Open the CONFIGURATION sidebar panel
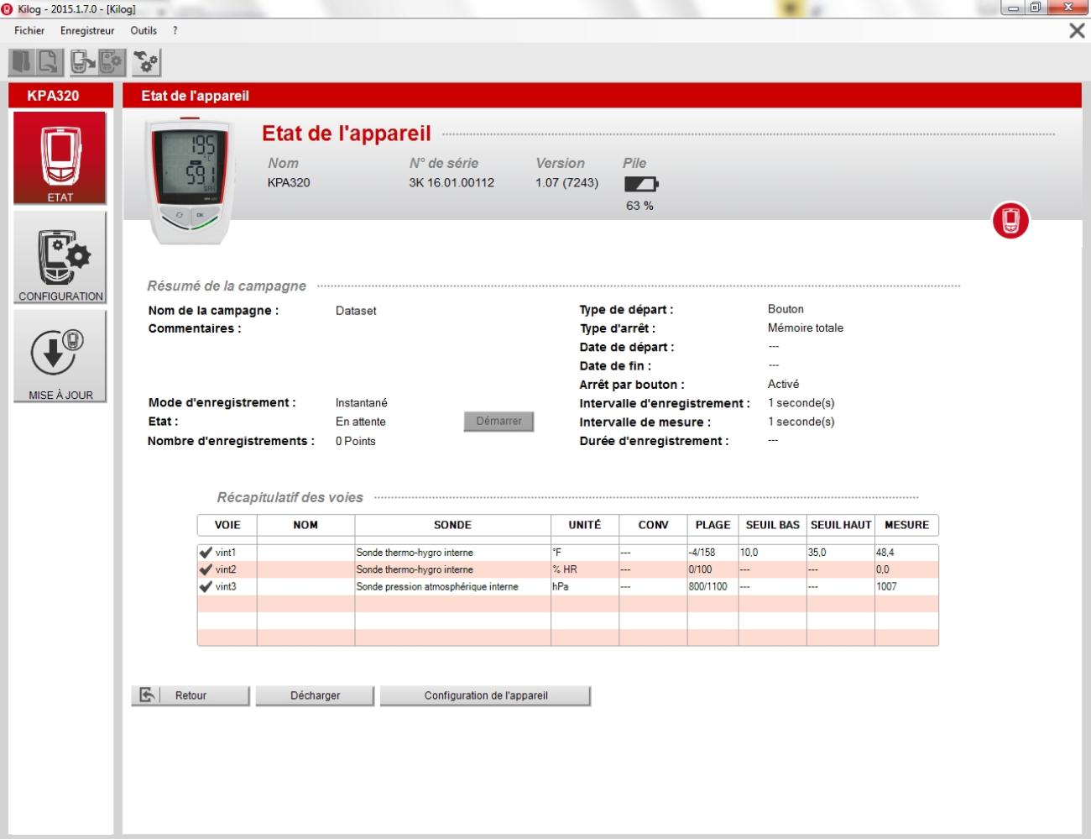 (x=60, y=258)
